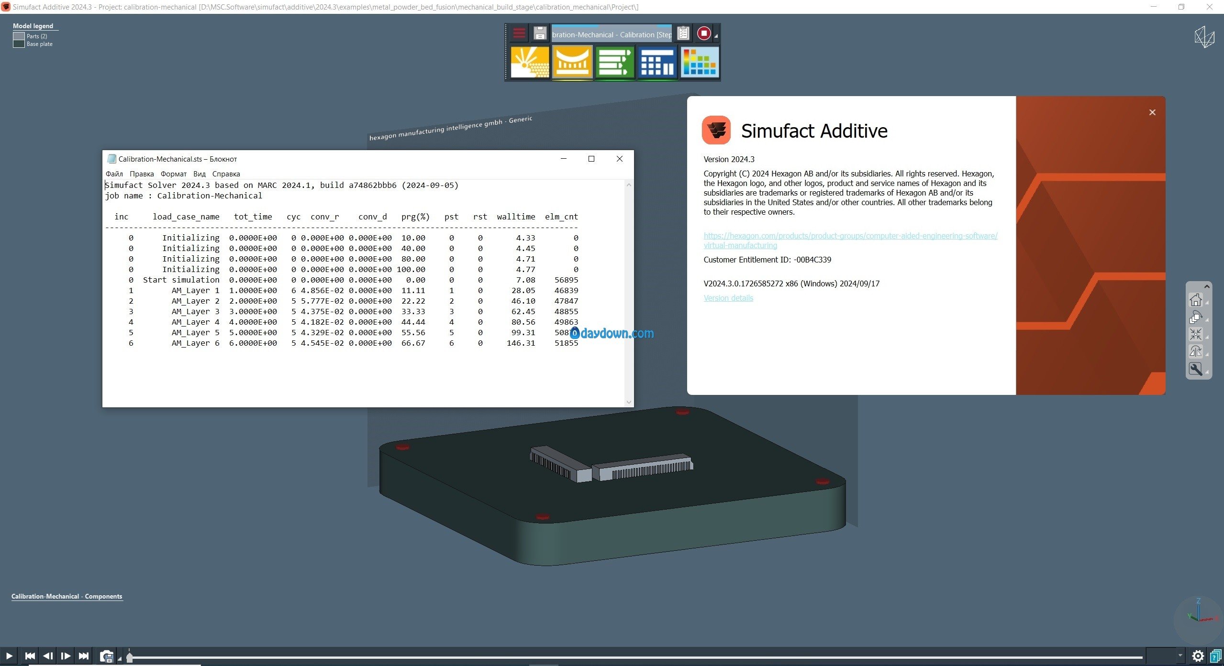1224x666 pixels.
Task: Click the mirror flip view icon
Action: pos(1195,351)
